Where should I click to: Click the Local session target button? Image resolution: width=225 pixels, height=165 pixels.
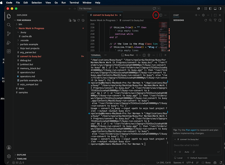click(x=178, y=158)
